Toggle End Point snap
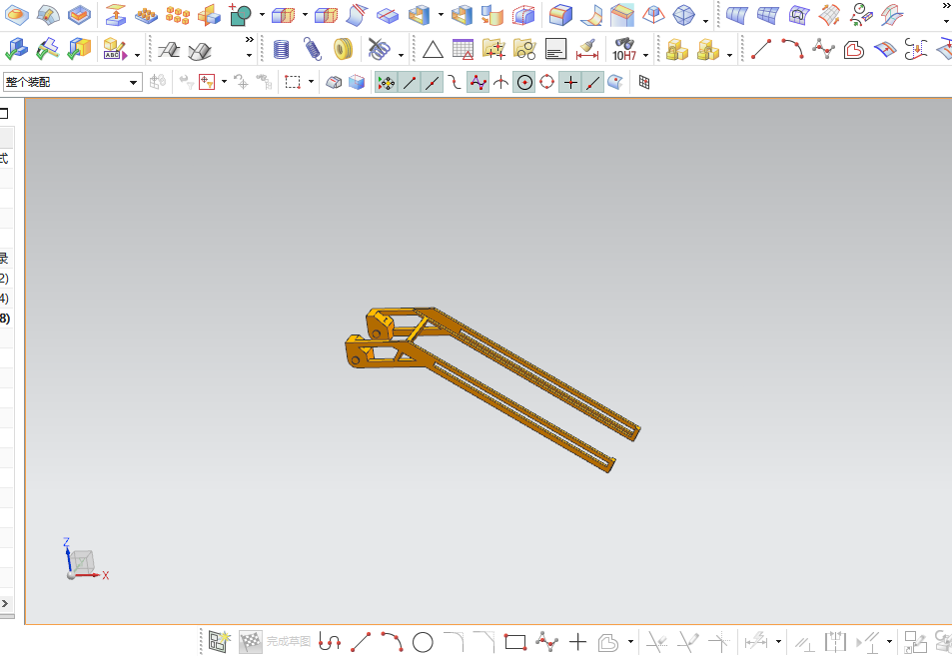Screen dimensions: 952x656 tap(410, 82)
